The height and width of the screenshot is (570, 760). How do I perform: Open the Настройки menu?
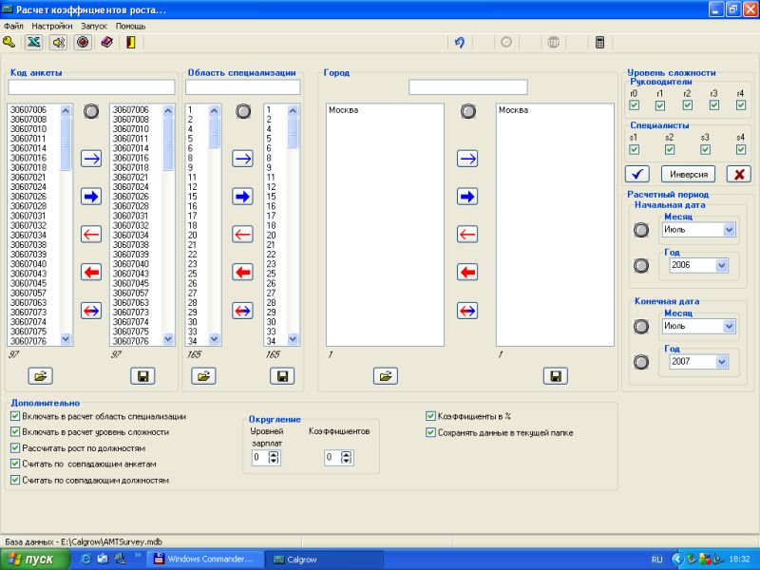[51, 26]
